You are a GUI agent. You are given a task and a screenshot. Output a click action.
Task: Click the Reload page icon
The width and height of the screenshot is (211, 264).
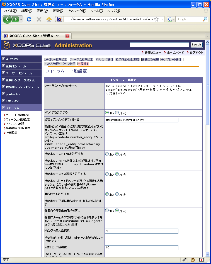point(29,19)
